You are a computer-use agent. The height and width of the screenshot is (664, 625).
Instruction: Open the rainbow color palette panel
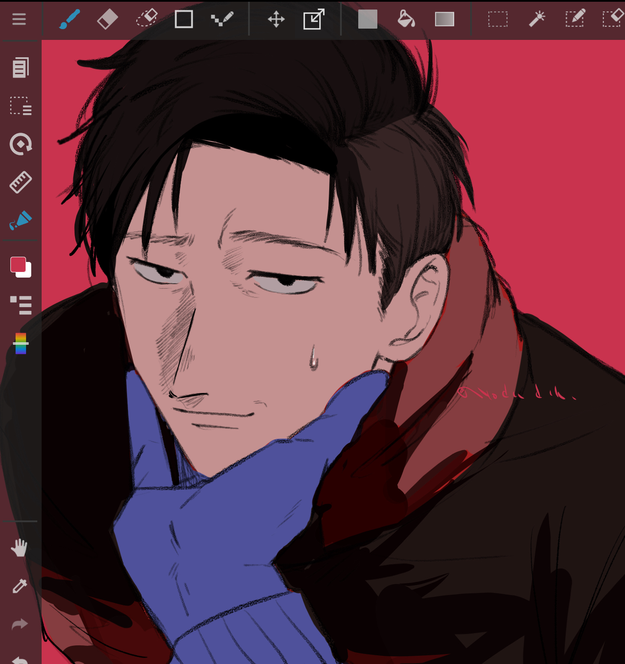point(20,343)
